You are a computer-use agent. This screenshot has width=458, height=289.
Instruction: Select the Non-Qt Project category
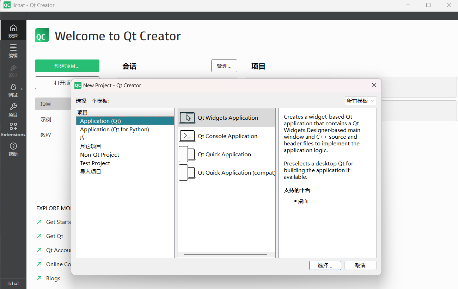[x=125, y=155]
